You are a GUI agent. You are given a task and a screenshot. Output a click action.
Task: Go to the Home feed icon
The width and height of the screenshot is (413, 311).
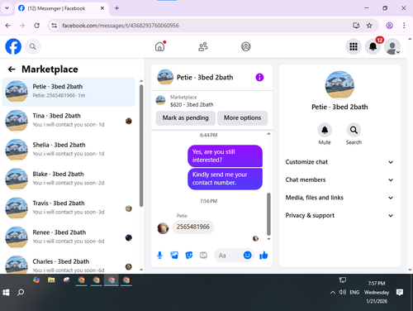(x=159, y=46)
